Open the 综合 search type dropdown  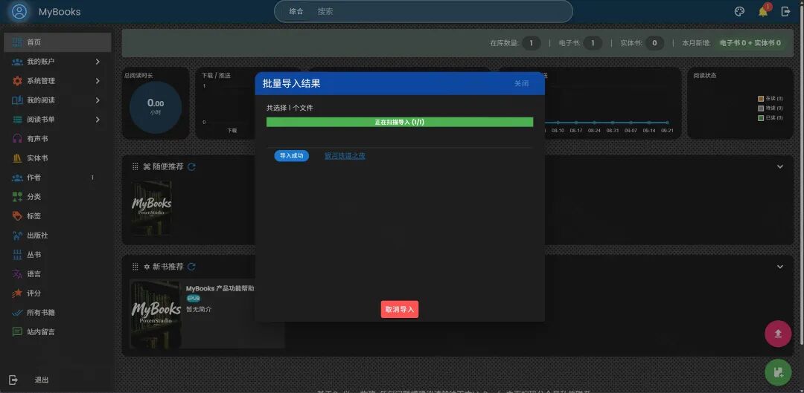click(x=296, y=11)
